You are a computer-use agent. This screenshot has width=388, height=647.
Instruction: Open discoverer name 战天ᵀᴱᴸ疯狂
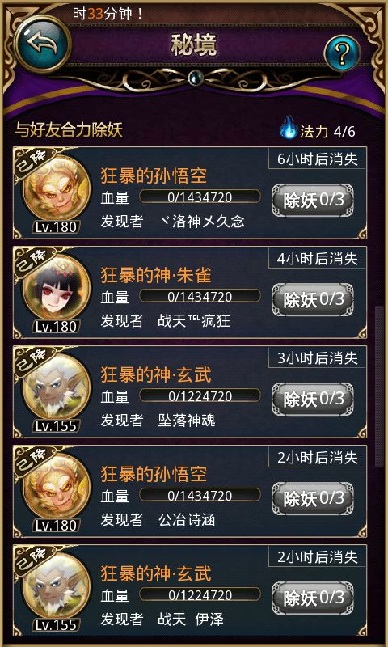[x=194, y=321]
